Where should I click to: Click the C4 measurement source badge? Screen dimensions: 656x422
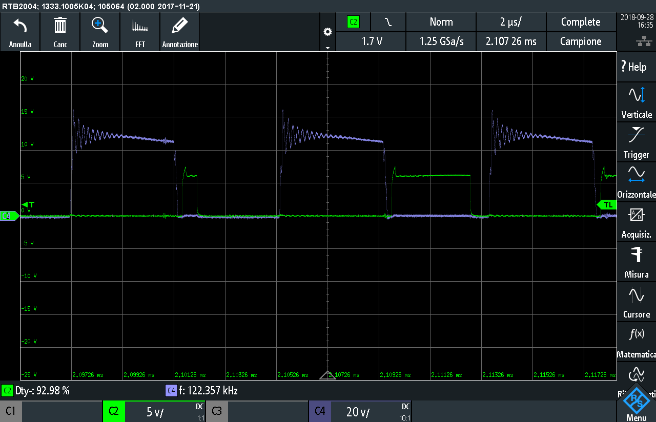pos(171,391)
